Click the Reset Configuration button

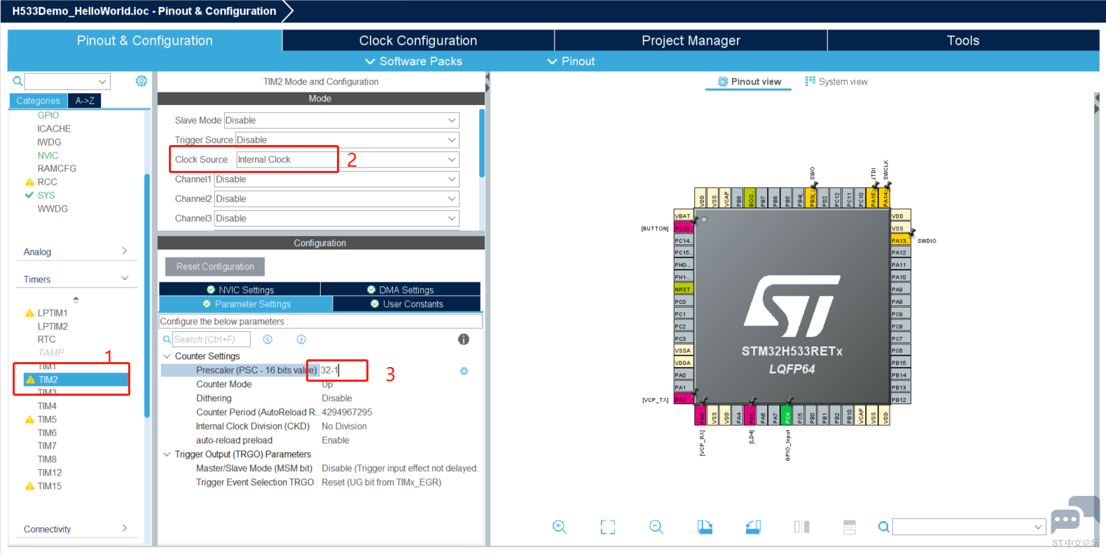(x=215, y=267)
